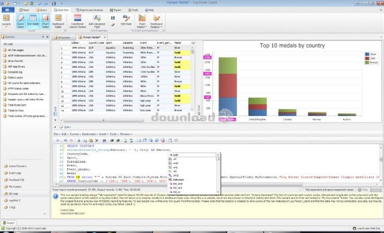Open Lizard Labs Web Site link
The width and height of the screenshot is (384, 233).
(367, 228)
